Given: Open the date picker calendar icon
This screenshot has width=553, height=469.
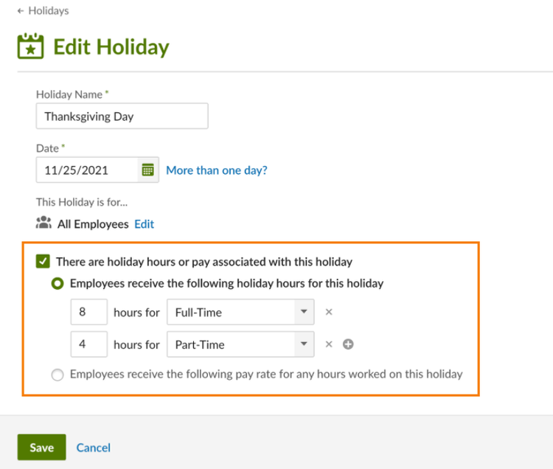Looking at the screenshot, I should [148, 170].
